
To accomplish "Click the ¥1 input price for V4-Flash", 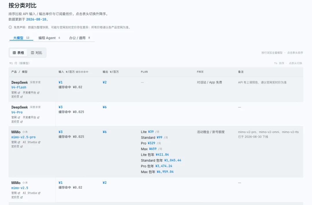I will (x=60, y=82).
